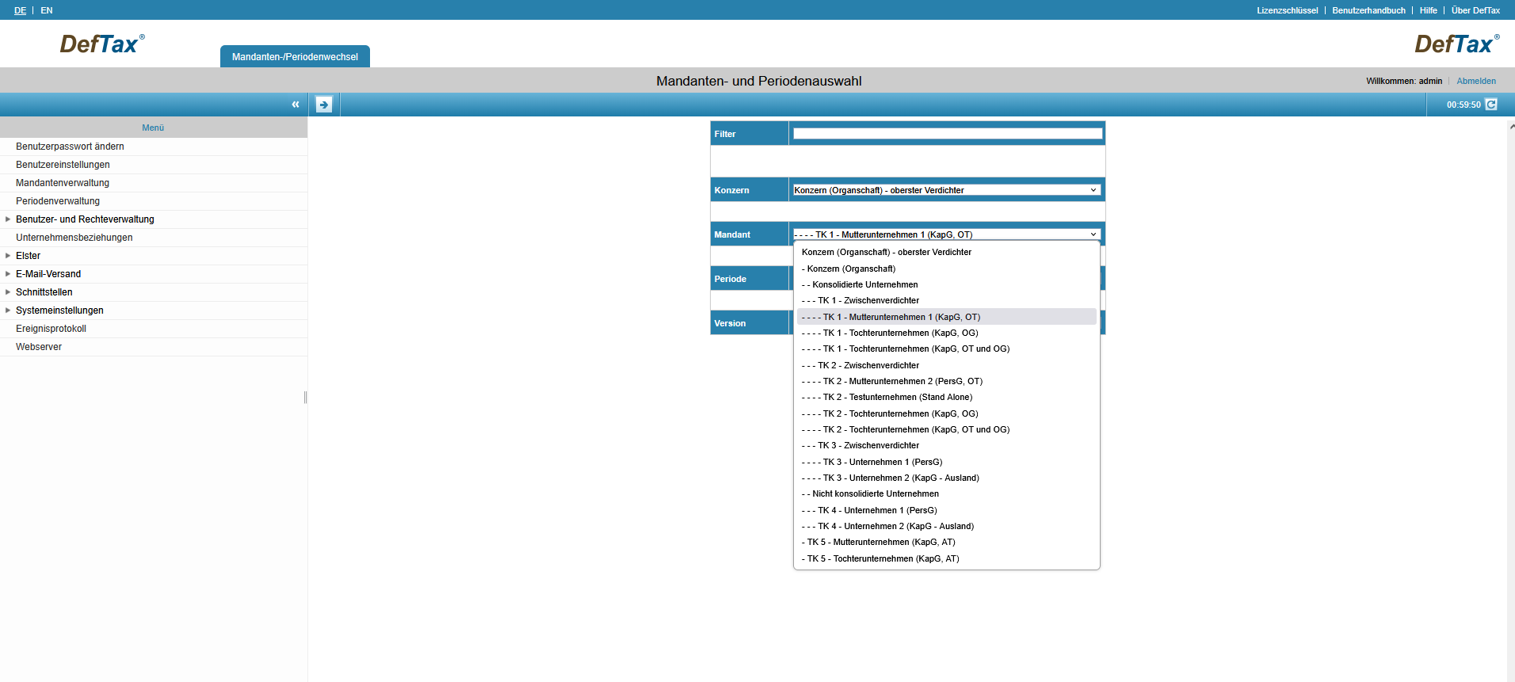The width and height of the screenshot is (1515, 682).
Task: Click the blue right-arrow toolbar icon
Action: click(x=323, y=105)
